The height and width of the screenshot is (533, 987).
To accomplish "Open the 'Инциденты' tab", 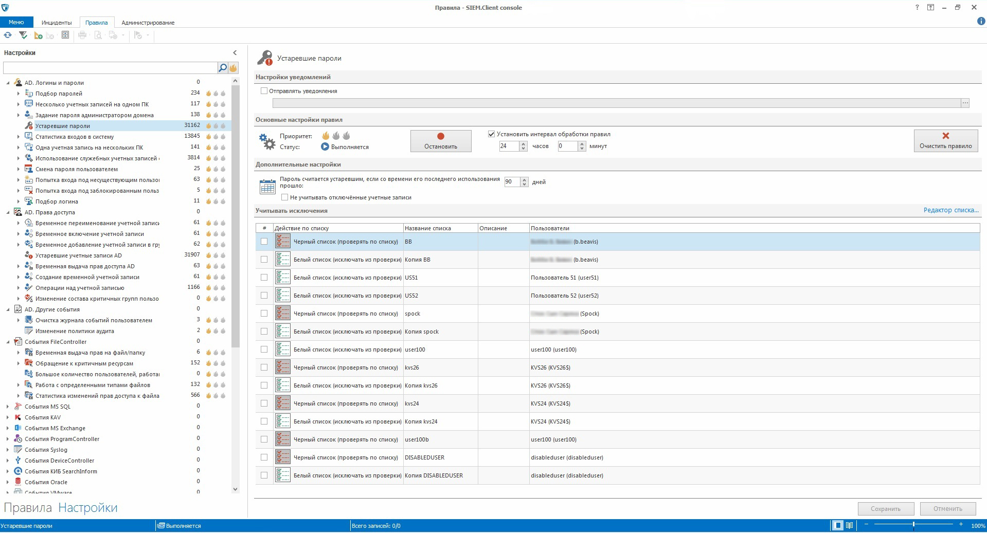I will [x=57, y=23].
